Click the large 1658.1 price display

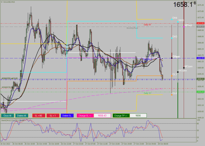(x=184, y=5)
